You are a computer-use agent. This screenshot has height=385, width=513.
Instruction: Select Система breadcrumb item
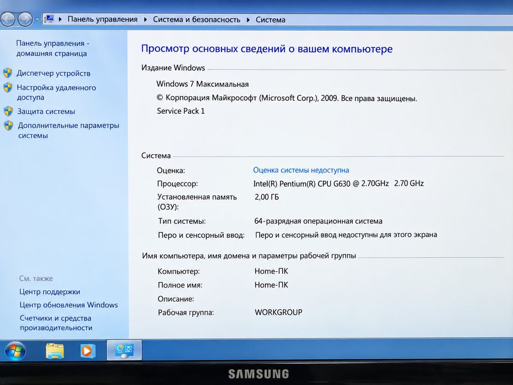click(x=270, y=20)
